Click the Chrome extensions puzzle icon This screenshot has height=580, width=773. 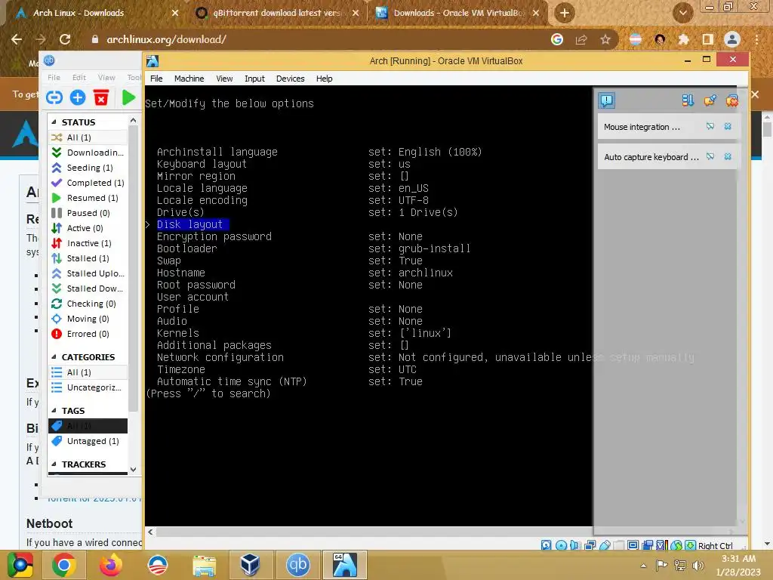coord(683,39)
